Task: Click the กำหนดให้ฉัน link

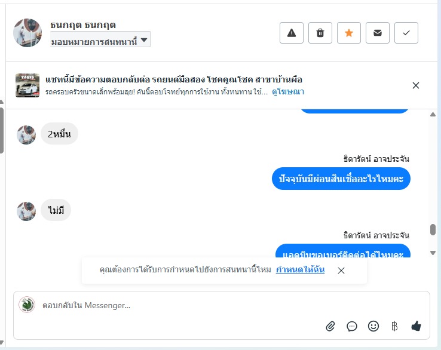Action: click(300, 270)
